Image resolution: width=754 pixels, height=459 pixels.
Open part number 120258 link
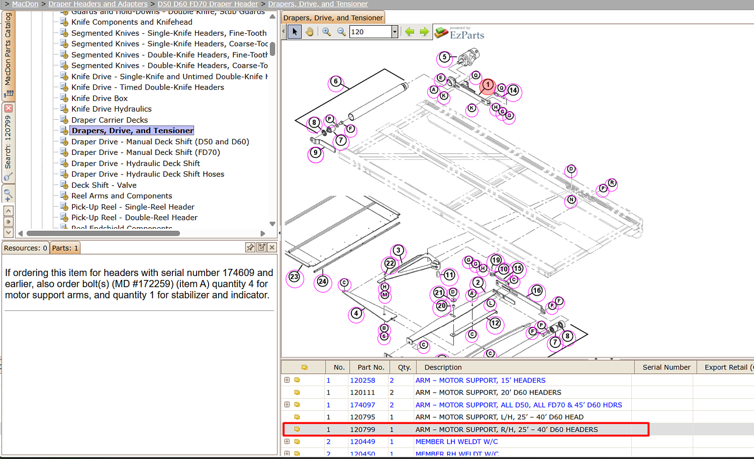[x=362, y=381]
